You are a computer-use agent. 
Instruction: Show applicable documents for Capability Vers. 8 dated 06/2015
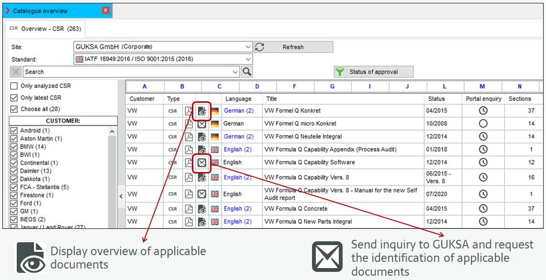tap(202, 177)
